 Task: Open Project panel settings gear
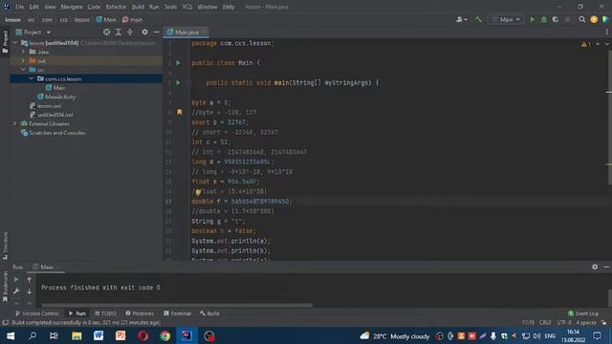pos(144,32)
